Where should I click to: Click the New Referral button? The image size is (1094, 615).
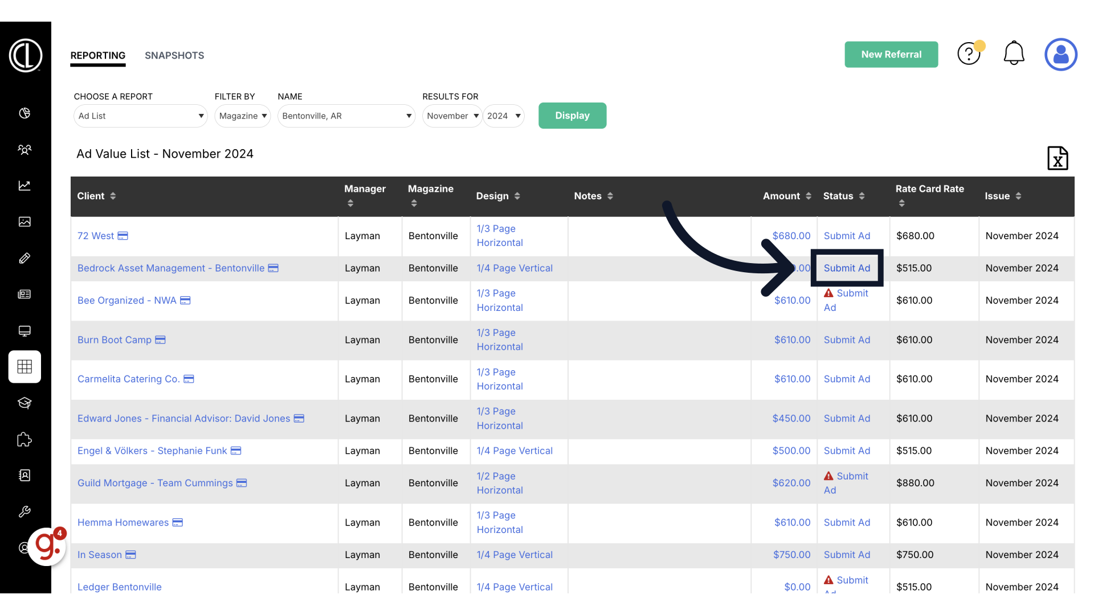pyautogui.click(x=891, y=54)
